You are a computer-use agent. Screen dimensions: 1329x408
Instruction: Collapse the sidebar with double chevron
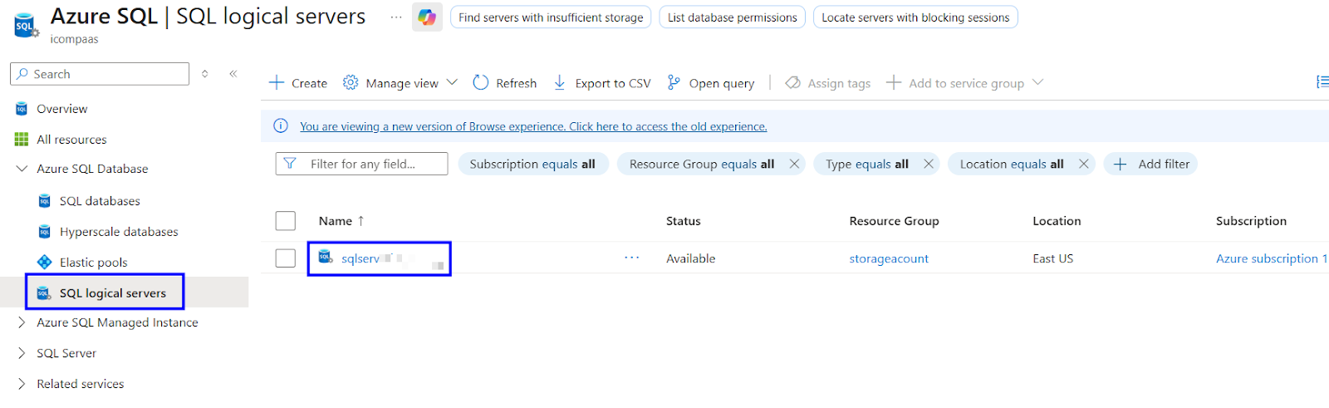point(233,74)
